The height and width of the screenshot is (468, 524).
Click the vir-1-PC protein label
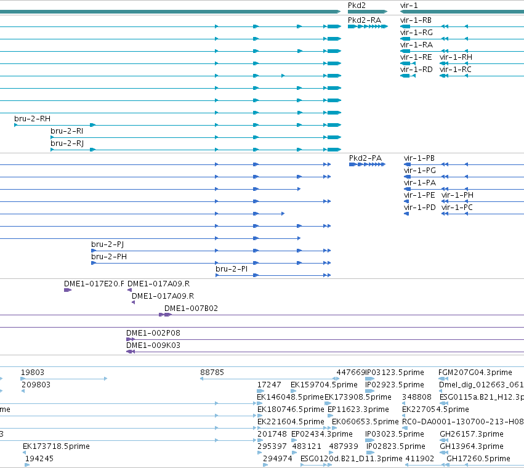(457, 208)
